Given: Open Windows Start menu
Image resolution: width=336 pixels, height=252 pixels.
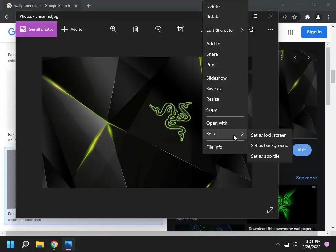Looking at the screenshot, I should 10,244.
